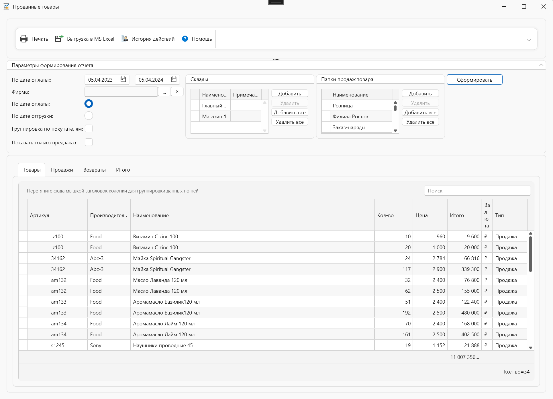553x399 pixels.
Task: Sort by the 'Производитель' column header
Action: (x=109, y=215)
